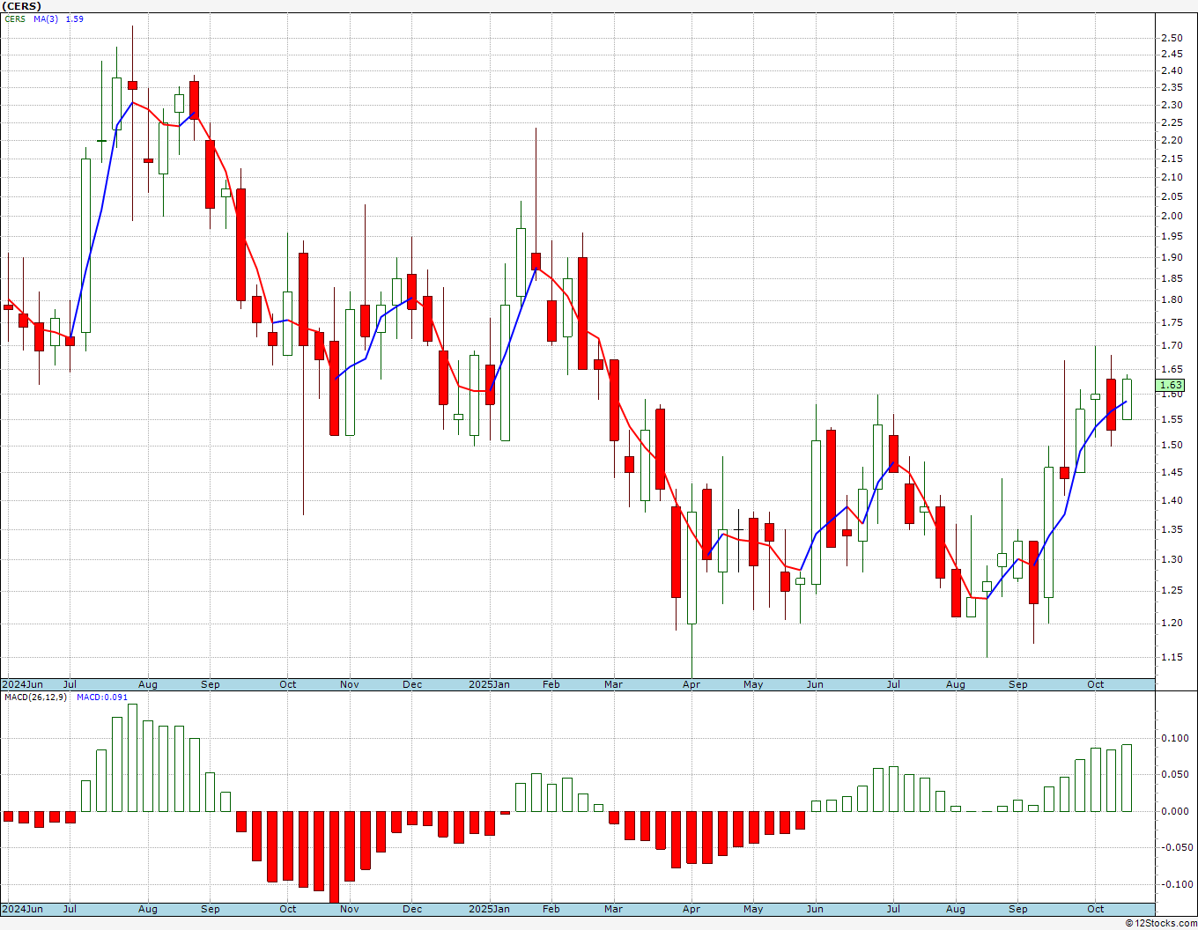Viewport: 1198px width, 930px height.
Task: Select the MACD:0.091 value label
Action: pos(102,697)
